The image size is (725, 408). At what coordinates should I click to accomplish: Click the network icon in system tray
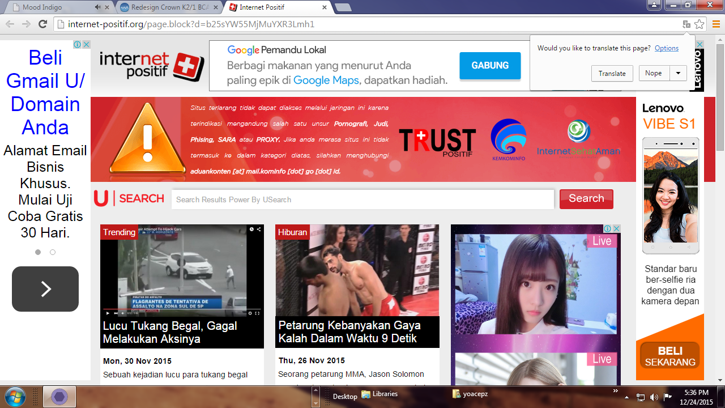[641, 397]
